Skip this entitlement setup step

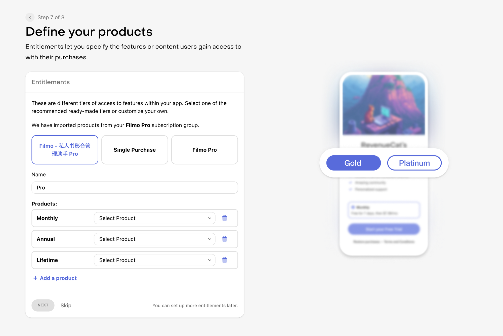(66, 305)
